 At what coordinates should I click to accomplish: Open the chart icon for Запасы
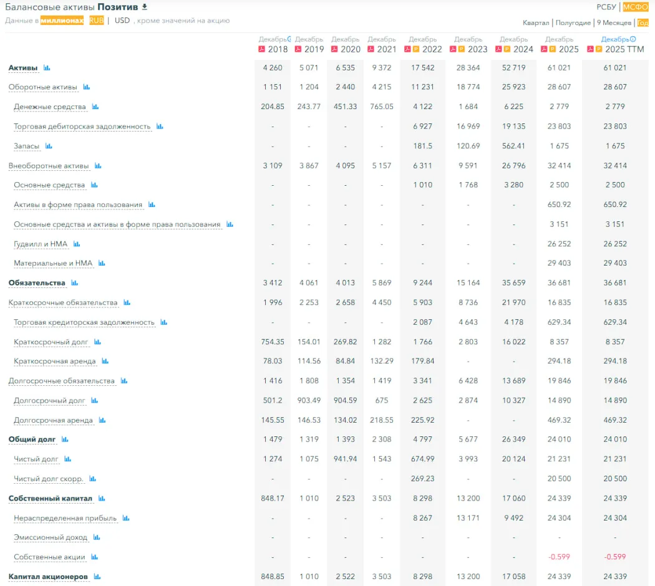click(x=49, y=146)
